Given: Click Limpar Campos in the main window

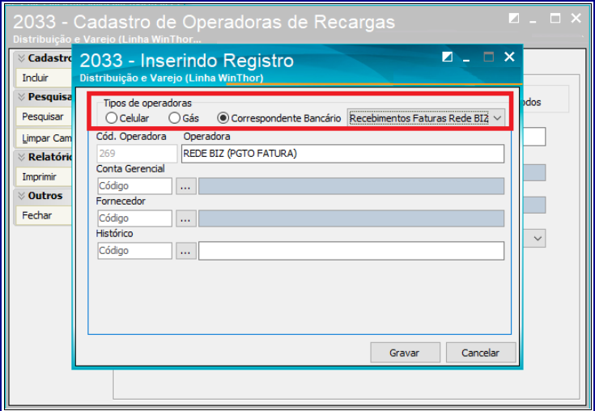Looking at the screenshot, I should 44,138.
